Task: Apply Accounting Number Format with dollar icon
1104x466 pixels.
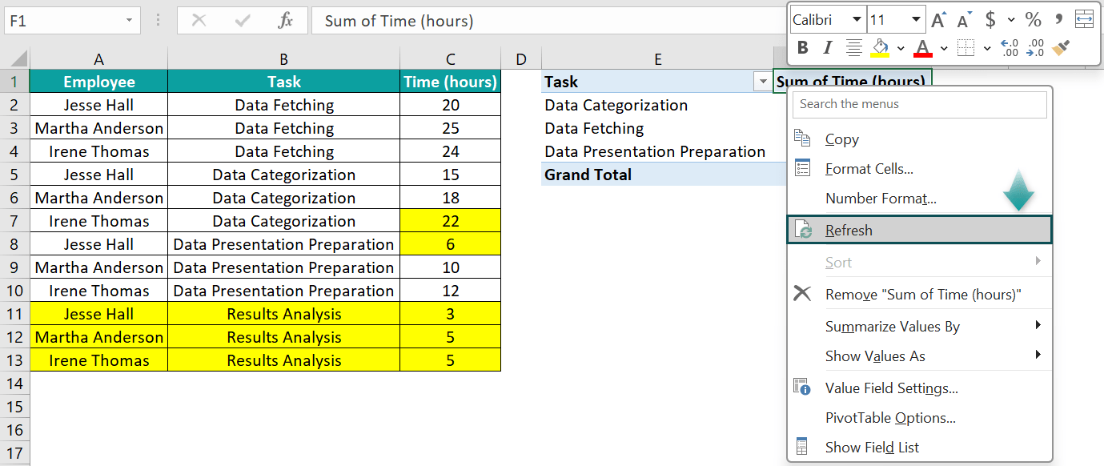Action: tap(990, 21)
